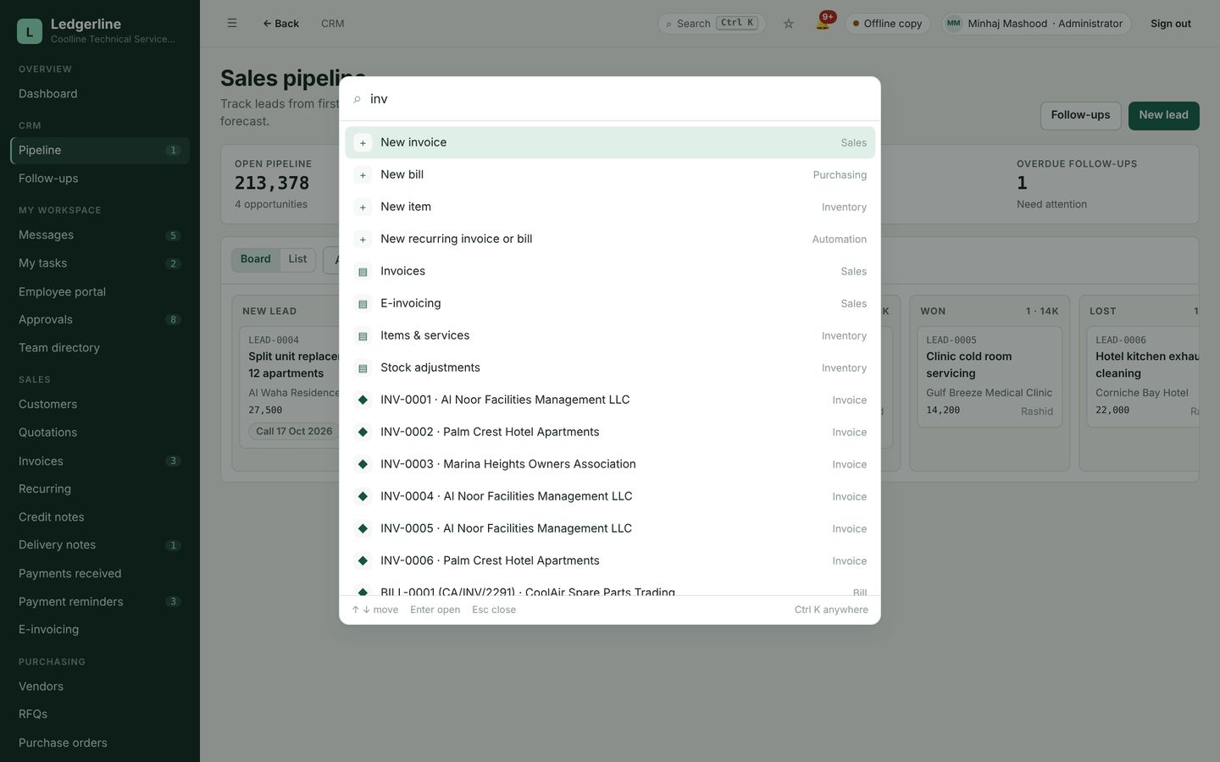Click the page icon beside Stock adjustments
The image size is (1220, 762).
point(363,368)
